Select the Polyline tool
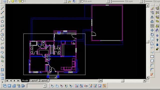The height and width of the screenshot is (90, 160). (2, 17)
